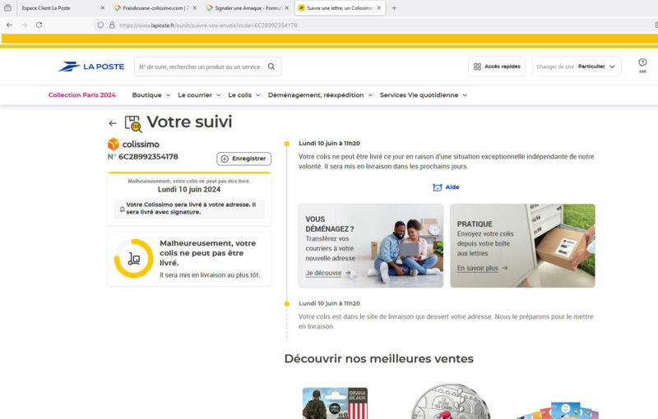Open the Aide help icon in header

(642, 66)
